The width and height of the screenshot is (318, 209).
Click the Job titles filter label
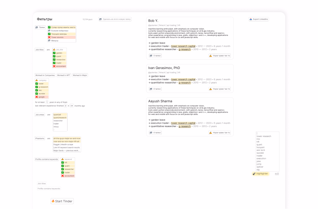(40, 50)
